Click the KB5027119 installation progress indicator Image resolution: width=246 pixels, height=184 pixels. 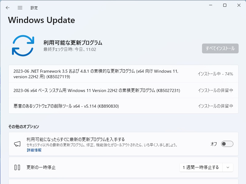[216, 74]
